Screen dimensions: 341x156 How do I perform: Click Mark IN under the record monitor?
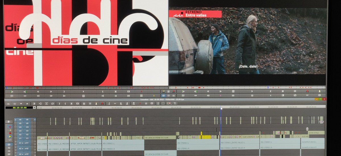[x=271, y=91]
